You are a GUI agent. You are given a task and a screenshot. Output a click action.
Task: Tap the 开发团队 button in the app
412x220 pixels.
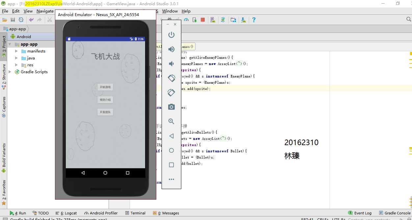105,112
